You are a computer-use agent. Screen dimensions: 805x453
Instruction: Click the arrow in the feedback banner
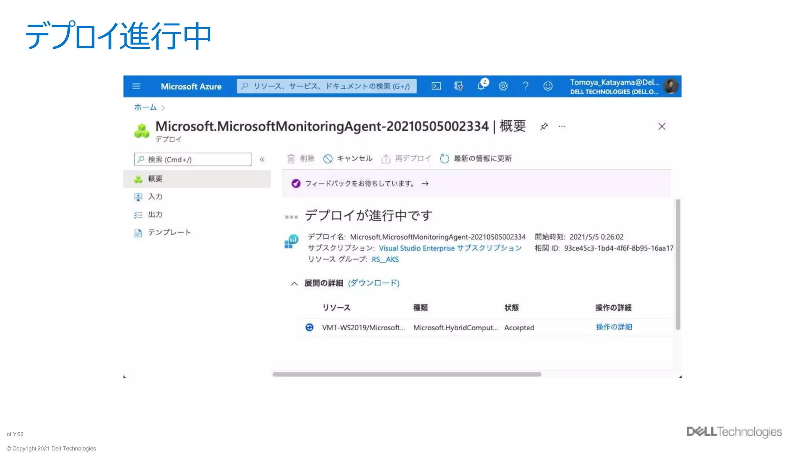click(x=425, y=184)
